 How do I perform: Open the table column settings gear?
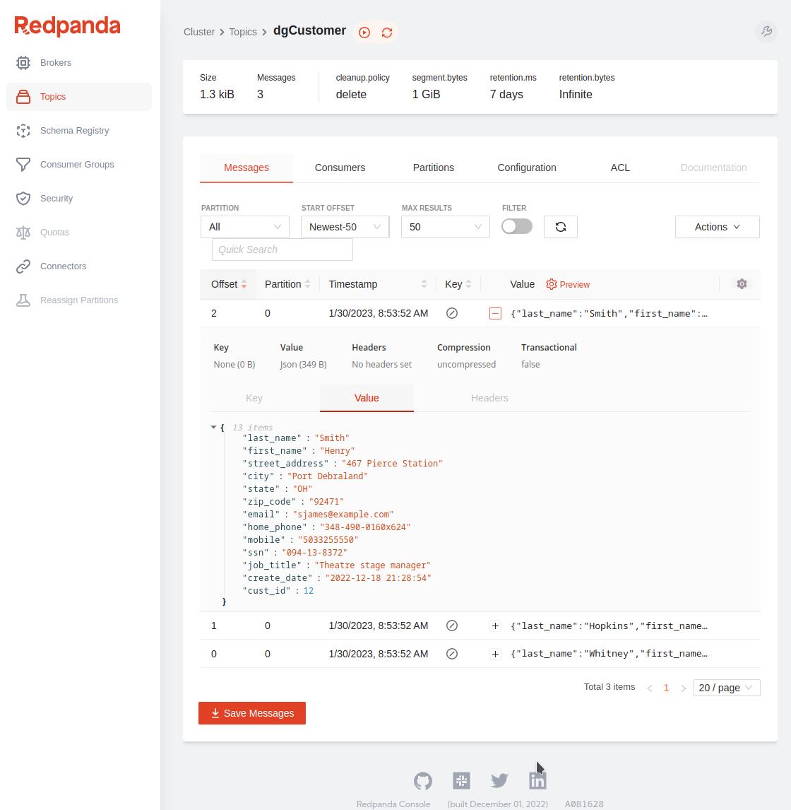(742, 283)
